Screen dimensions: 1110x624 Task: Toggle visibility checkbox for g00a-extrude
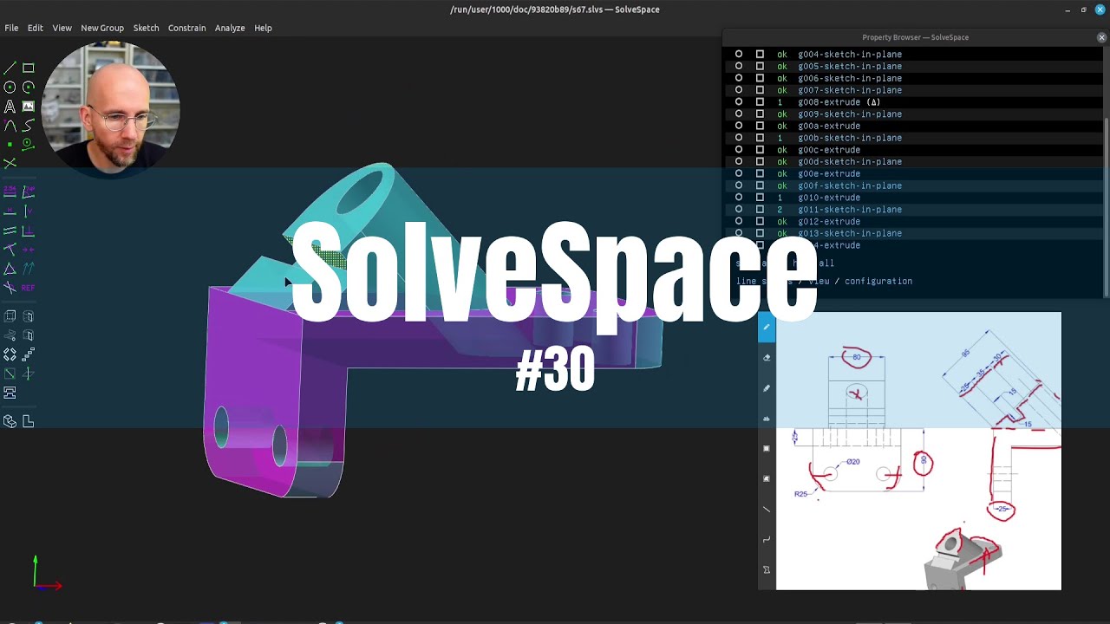[760, 126]
